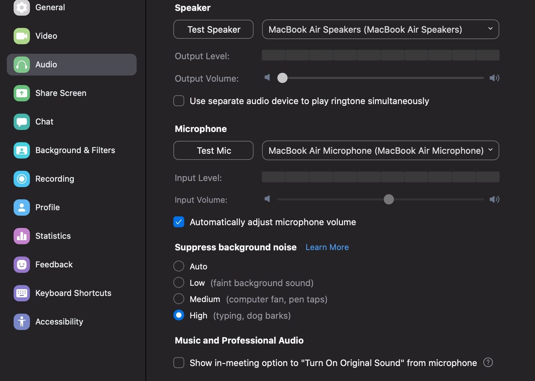This screenshot has height=381, width=535.
Task: Switch to the Profile settings tab
Action: click(48, 208)
